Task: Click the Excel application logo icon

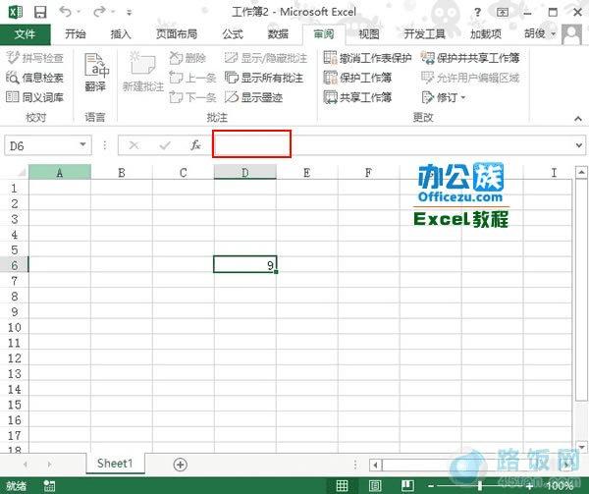Action: 16,12
